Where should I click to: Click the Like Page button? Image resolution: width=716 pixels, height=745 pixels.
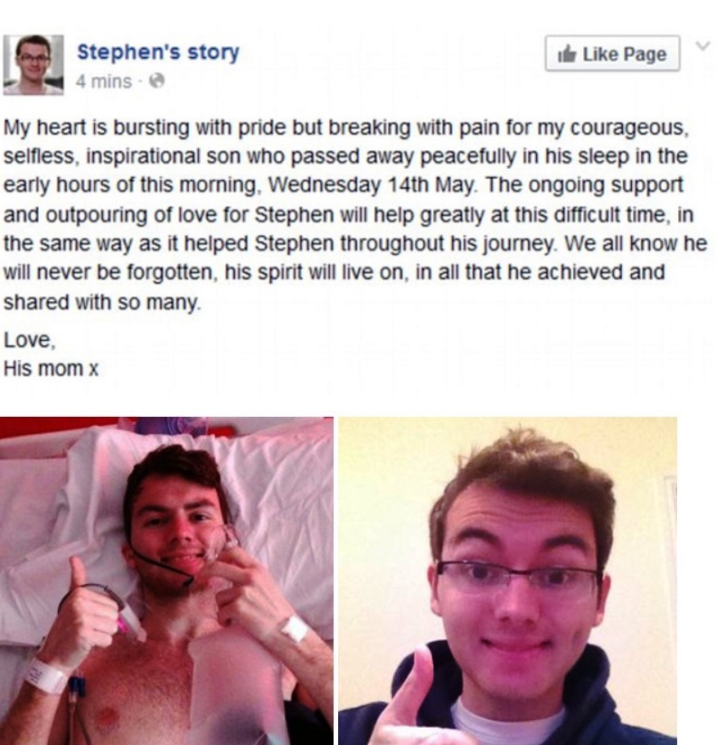(612, 53)
